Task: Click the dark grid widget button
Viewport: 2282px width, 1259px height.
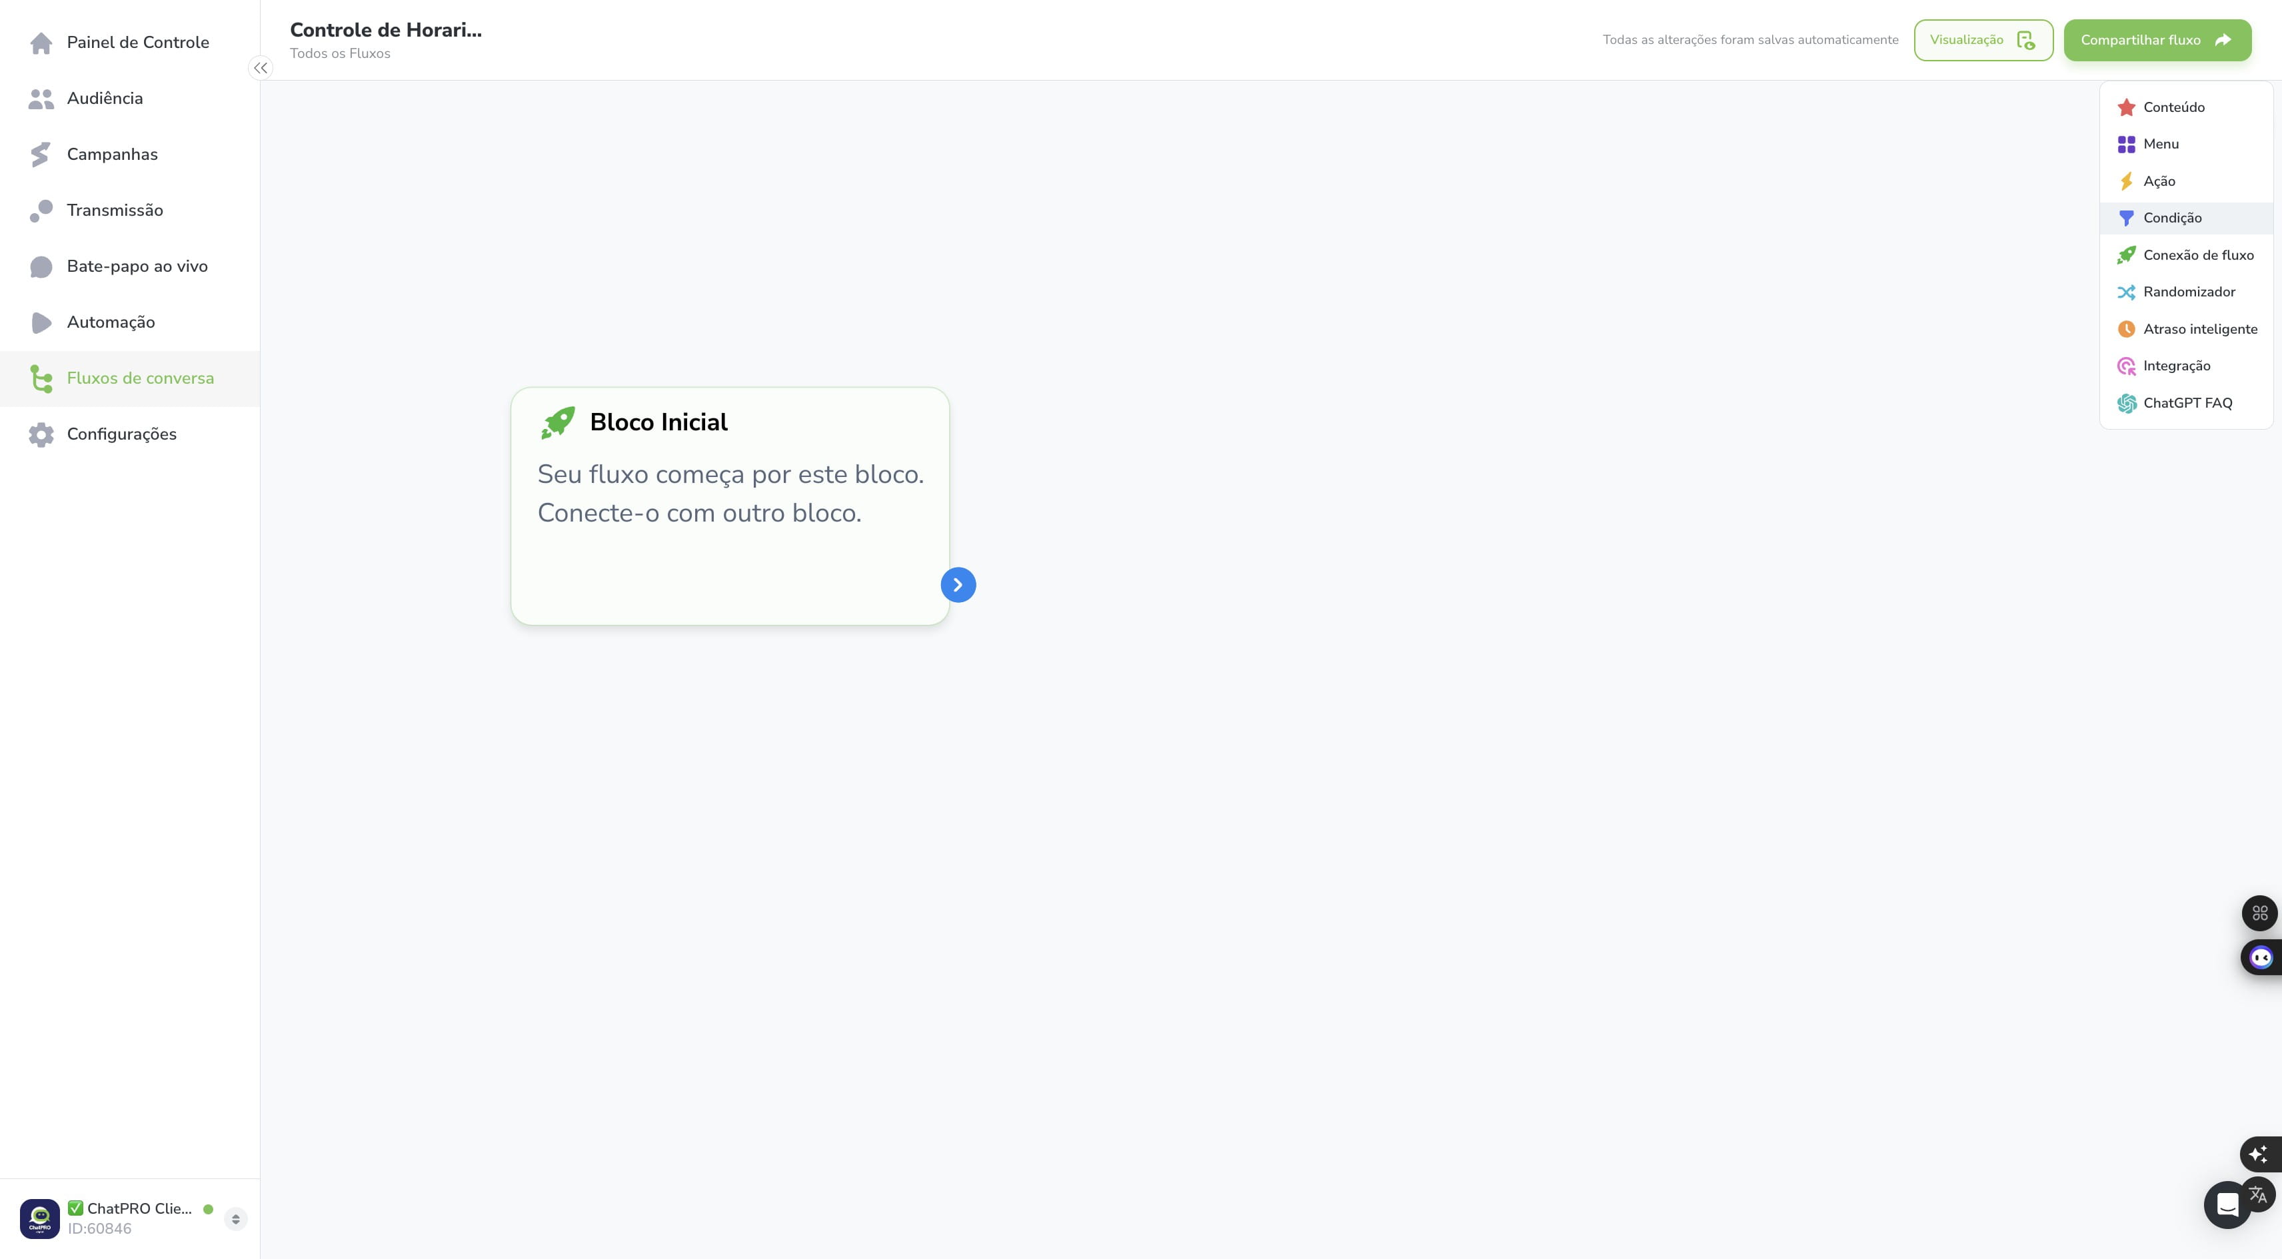Action: tap(2260, 913)
